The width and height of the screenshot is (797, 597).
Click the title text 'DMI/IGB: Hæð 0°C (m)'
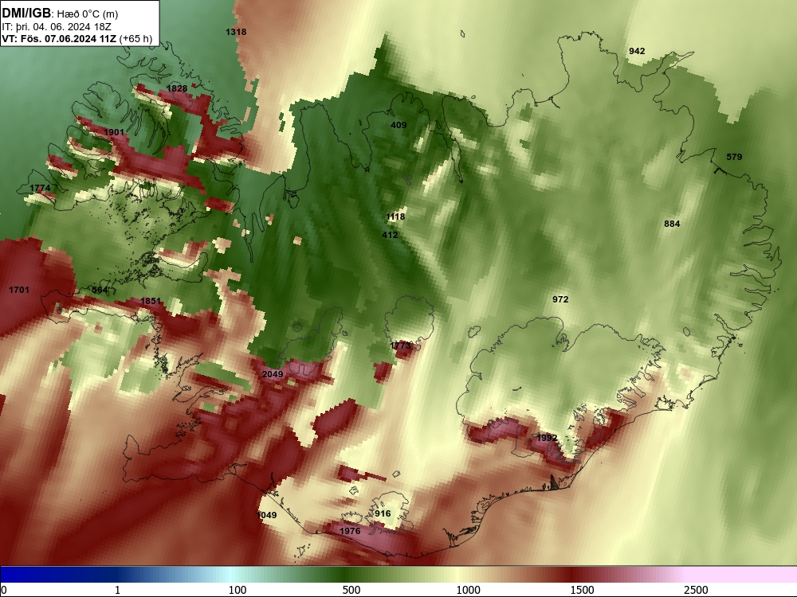60,14
